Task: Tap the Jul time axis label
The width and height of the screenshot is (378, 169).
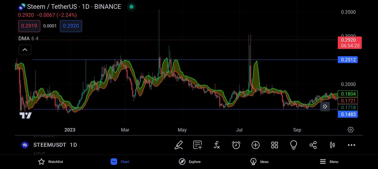Action: (x=239, y=130)
